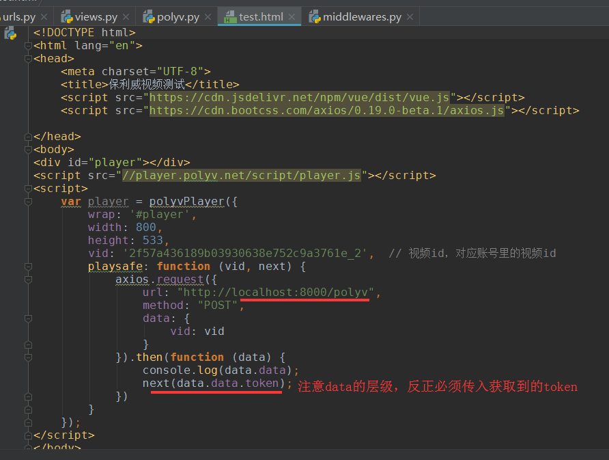The image size is (609, 460).
Task: Click the playsafe property name
Action: coord(115,267)
